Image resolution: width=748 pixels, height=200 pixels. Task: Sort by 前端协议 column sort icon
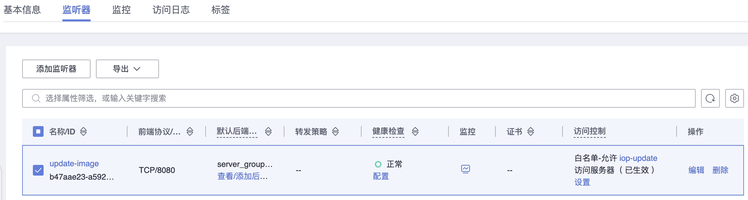190,131
